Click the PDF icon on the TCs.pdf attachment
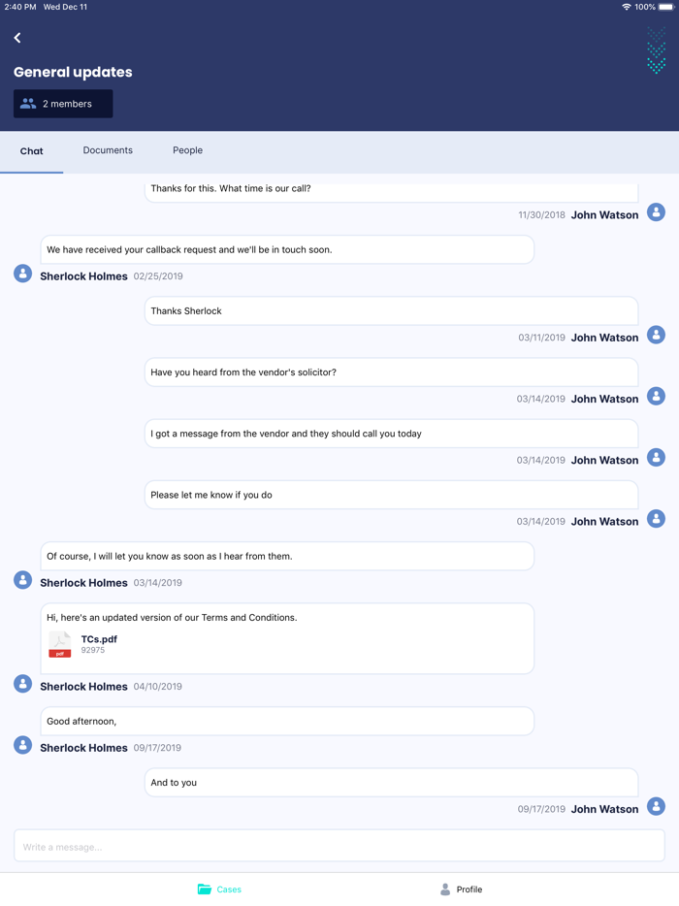Image resolution: width=679 pixels, height=906 pixels. 59,642
